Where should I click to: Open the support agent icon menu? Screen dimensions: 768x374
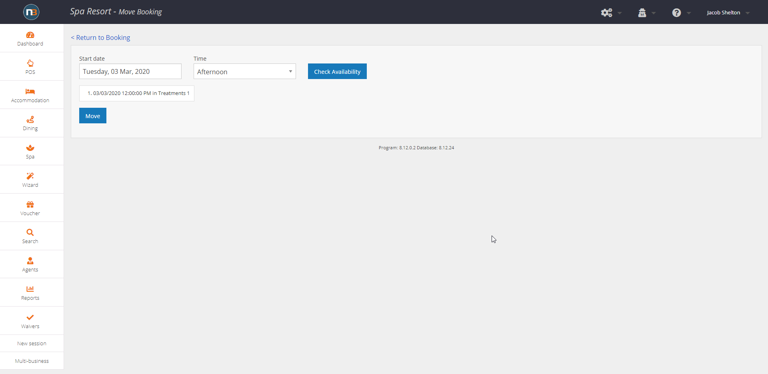pos(642,13)
